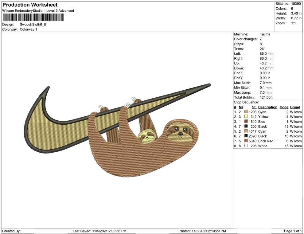304x234 pixels.
Task: Click the Min Stitch value '0.1 mm'
Action: [x=266, y=88]
